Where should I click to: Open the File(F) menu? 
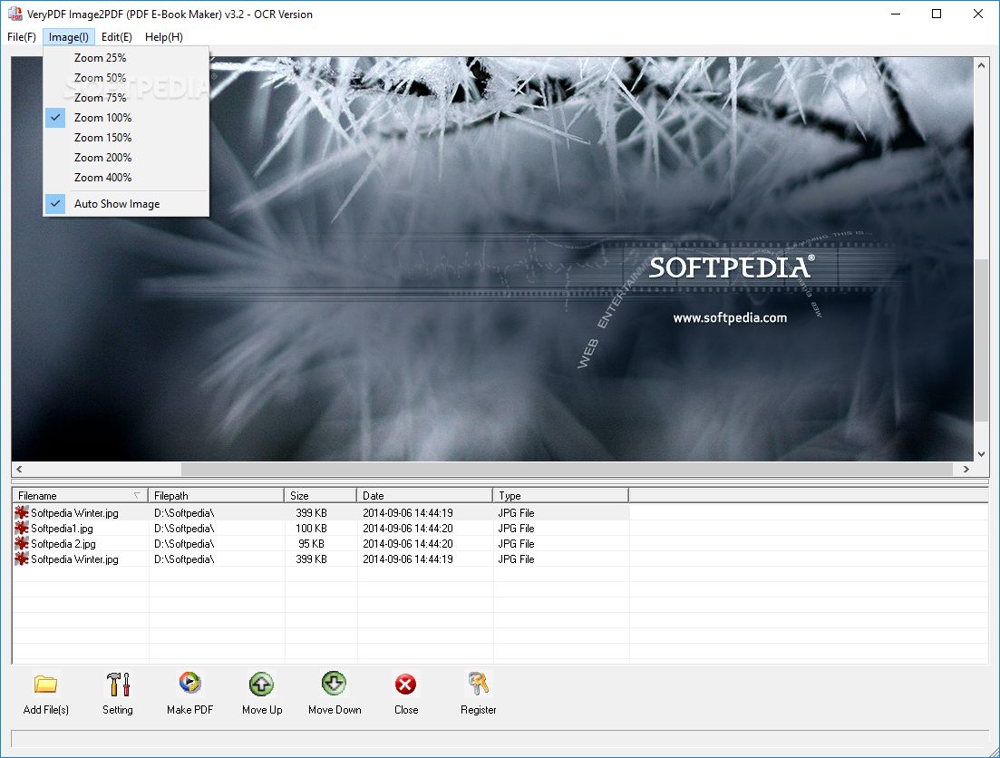pyautogui.click(x=22, y=37)
